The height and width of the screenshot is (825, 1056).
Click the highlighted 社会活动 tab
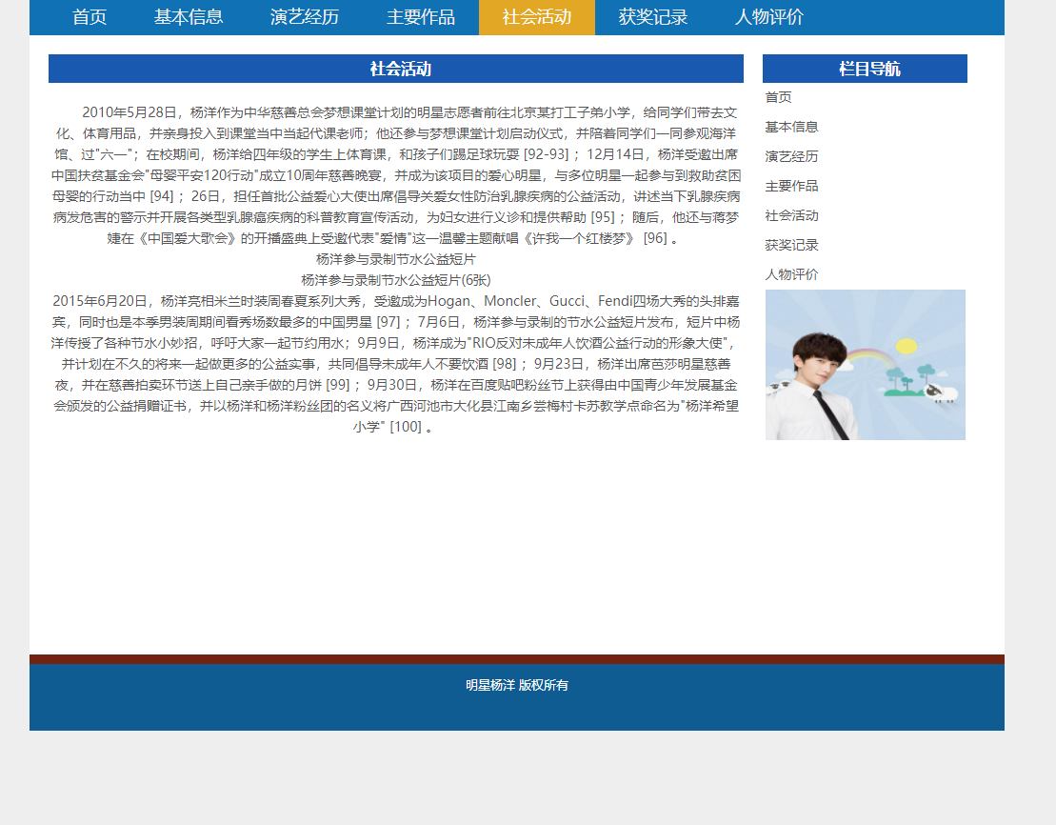click(x=536, y=17)
